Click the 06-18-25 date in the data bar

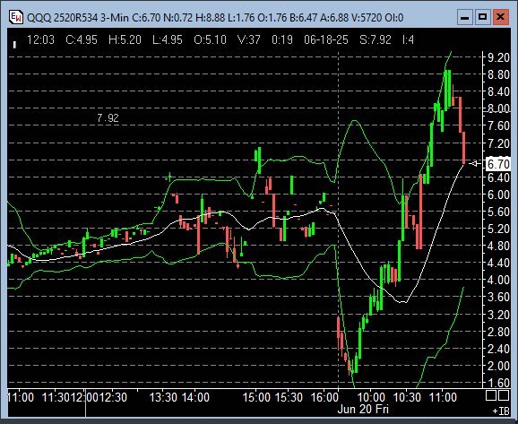326,40
